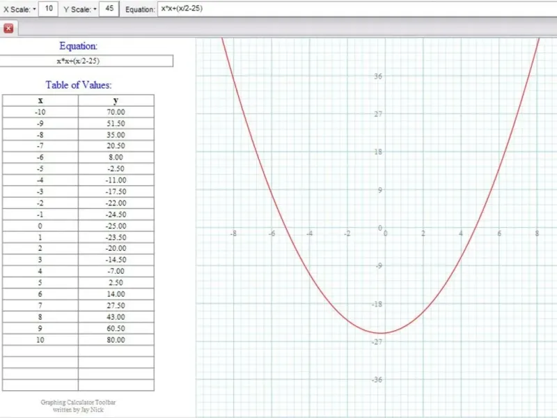This screenshot has width=557, height=418.
Task: Click the X Scale value field
Action: [x=49, y=8]
